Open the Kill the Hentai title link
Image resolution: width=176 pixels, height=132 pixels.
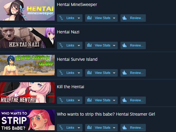pos(71,87)
